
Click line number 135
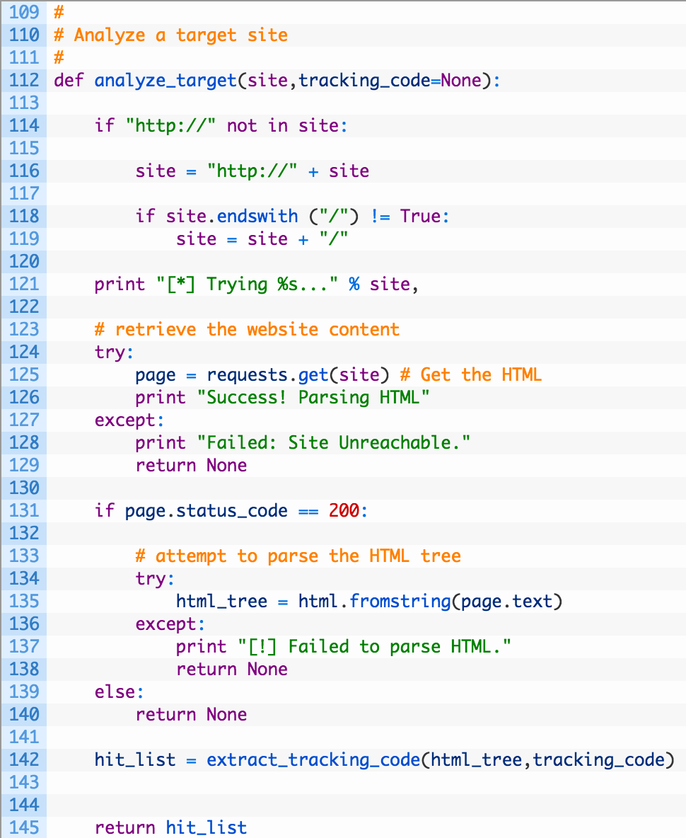24,601
